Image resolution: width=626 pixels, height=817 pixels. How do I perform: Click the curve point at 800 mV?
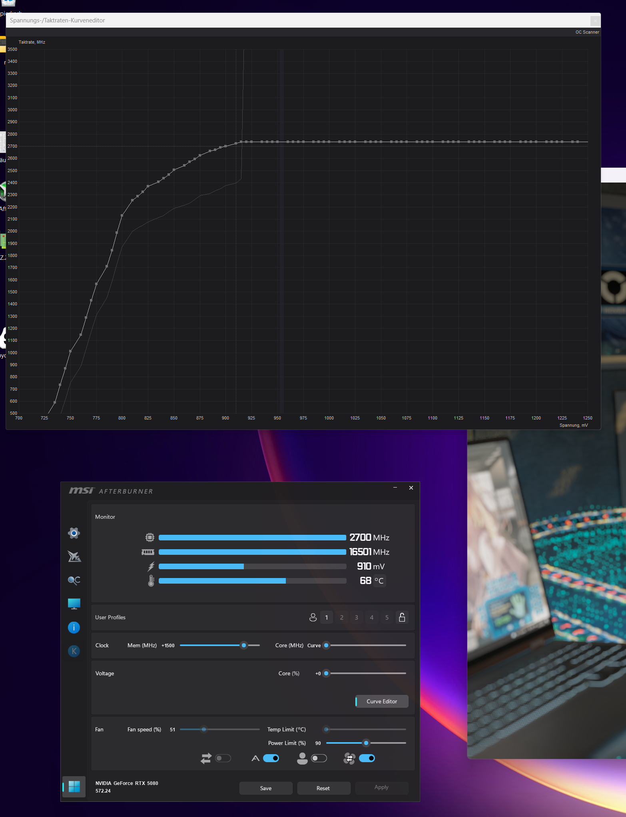122,215
